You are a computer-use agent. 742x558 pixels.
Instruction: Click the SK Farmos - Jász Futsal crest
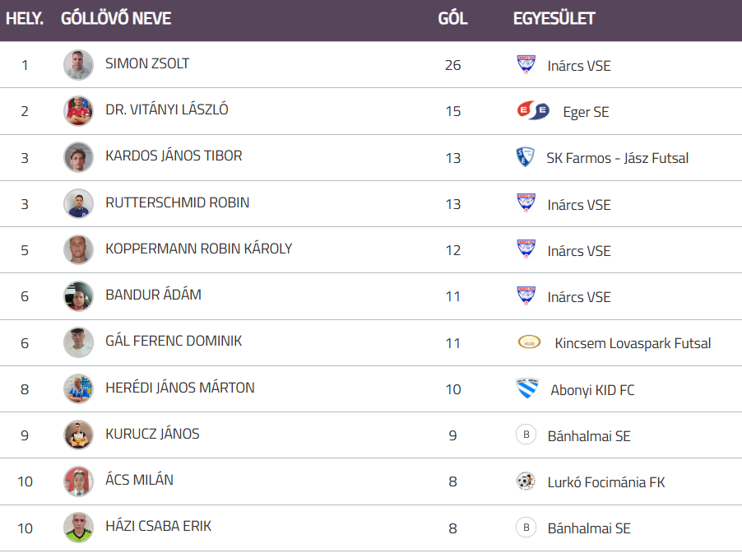pyautogui.click(x=524, y=157)
